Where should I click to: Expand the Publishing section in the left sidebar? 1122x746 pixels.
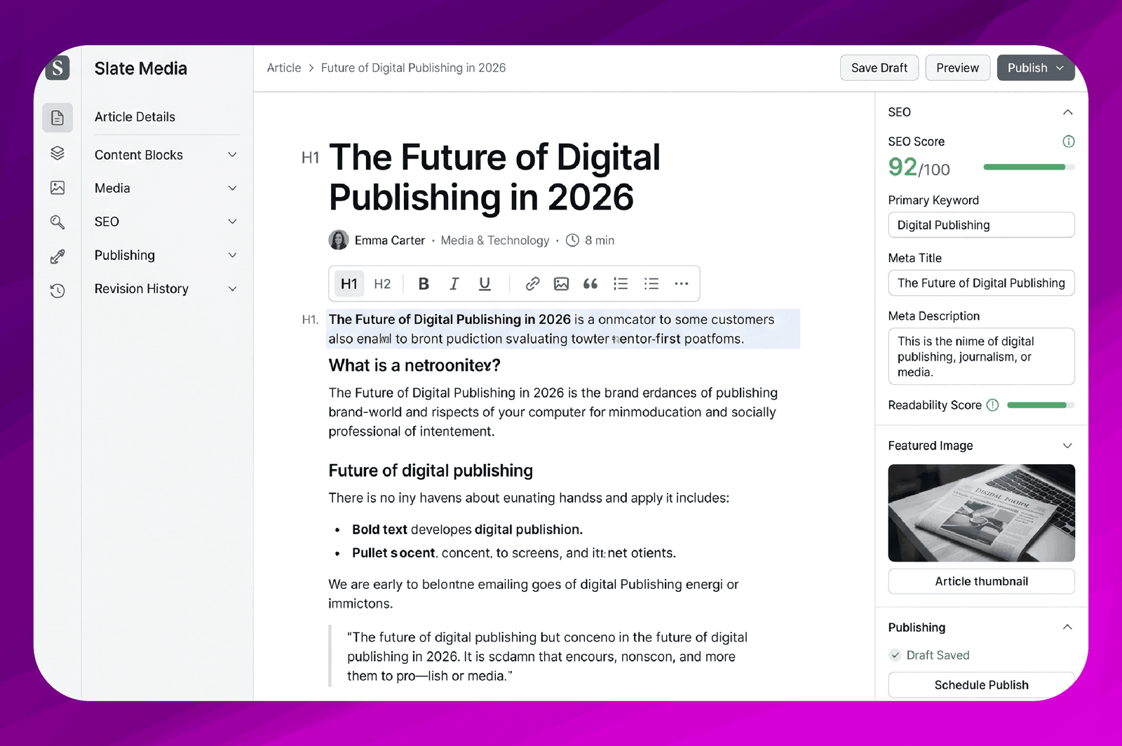coord(167,255)
